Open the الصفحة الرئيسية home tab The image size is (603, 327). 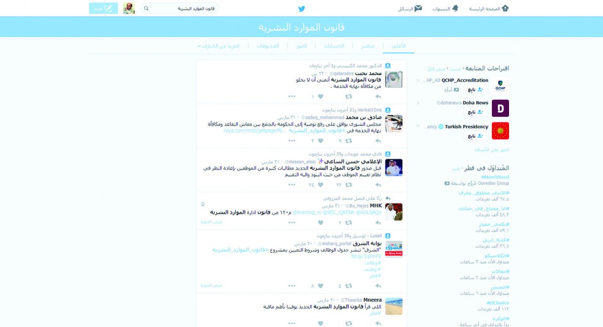point(489,9)
